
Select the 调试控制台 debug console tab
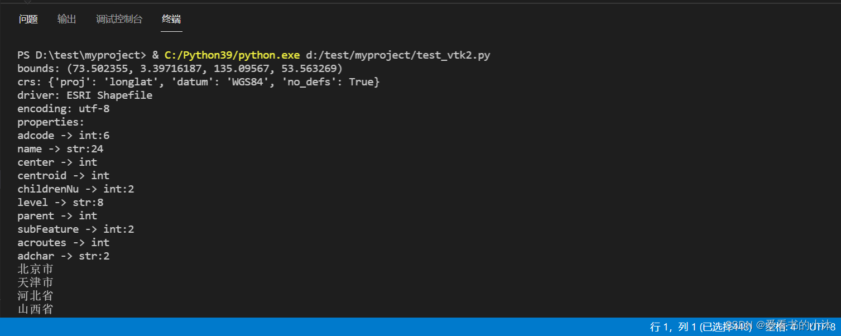pyautogui.click(x=119, y=20)
